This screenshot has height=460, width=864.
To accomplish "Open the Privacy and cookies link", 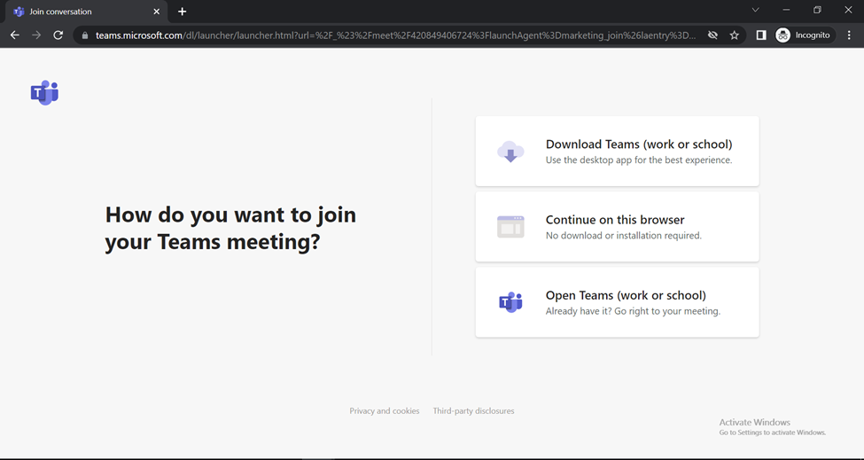I will (384, 411).
